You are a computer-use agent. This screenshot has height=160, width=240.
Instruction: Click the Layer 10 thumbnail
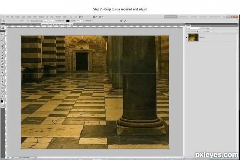pos(193,37)
